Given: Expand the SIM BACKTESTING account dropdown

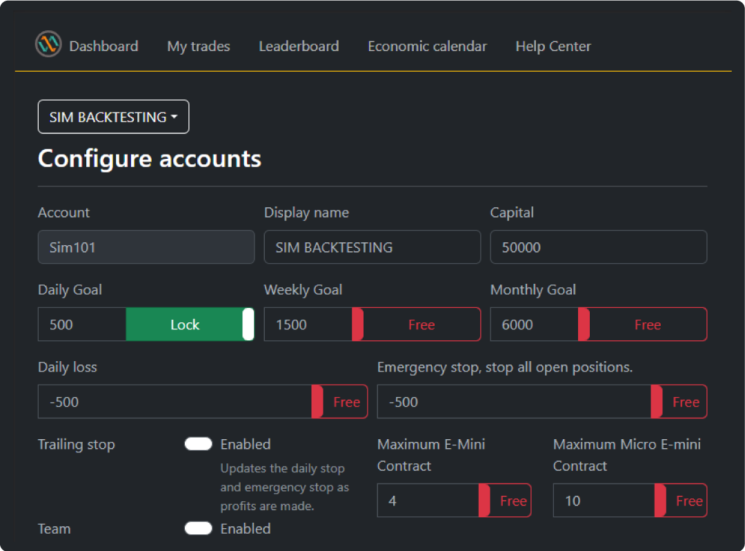Looking at the screenshot, I should [x=114, y=117].
